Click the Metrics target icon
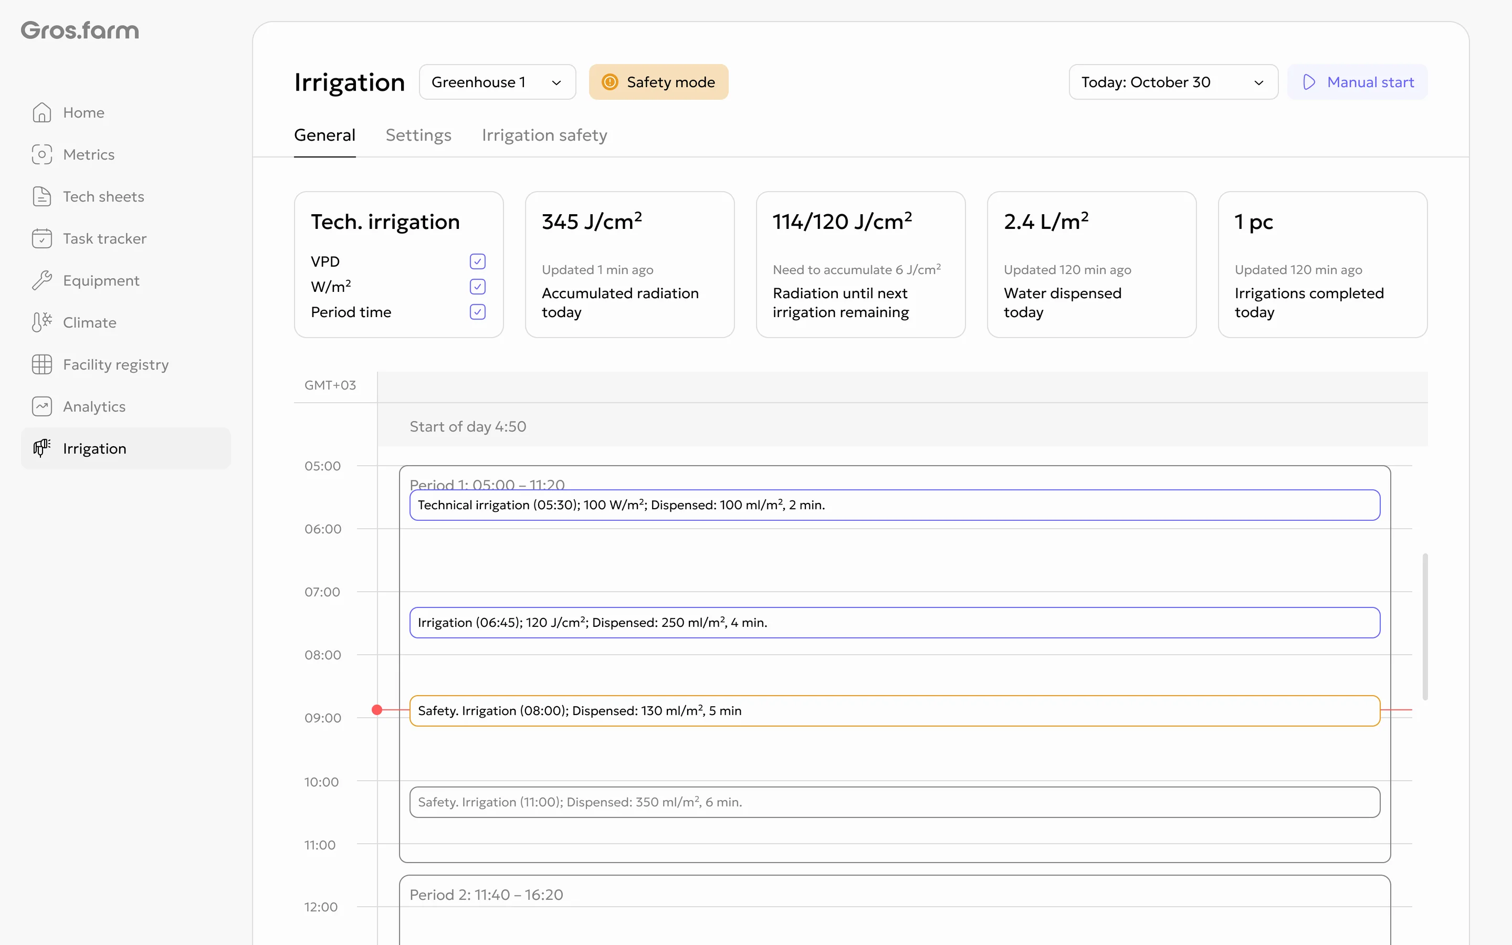The image size is (1512, 945). (x=42, y=154)
